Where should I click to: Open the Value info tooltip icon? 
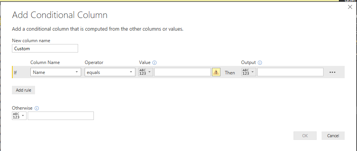[x=155, y=63]
